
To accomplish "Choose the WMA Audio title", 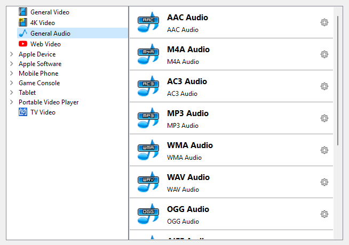I will coord(190,145).
